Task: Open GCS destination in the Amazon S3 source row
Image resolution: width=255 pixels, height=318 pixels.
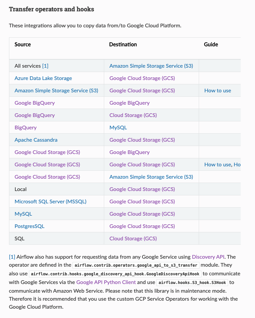Action: [x=142, y=91]
